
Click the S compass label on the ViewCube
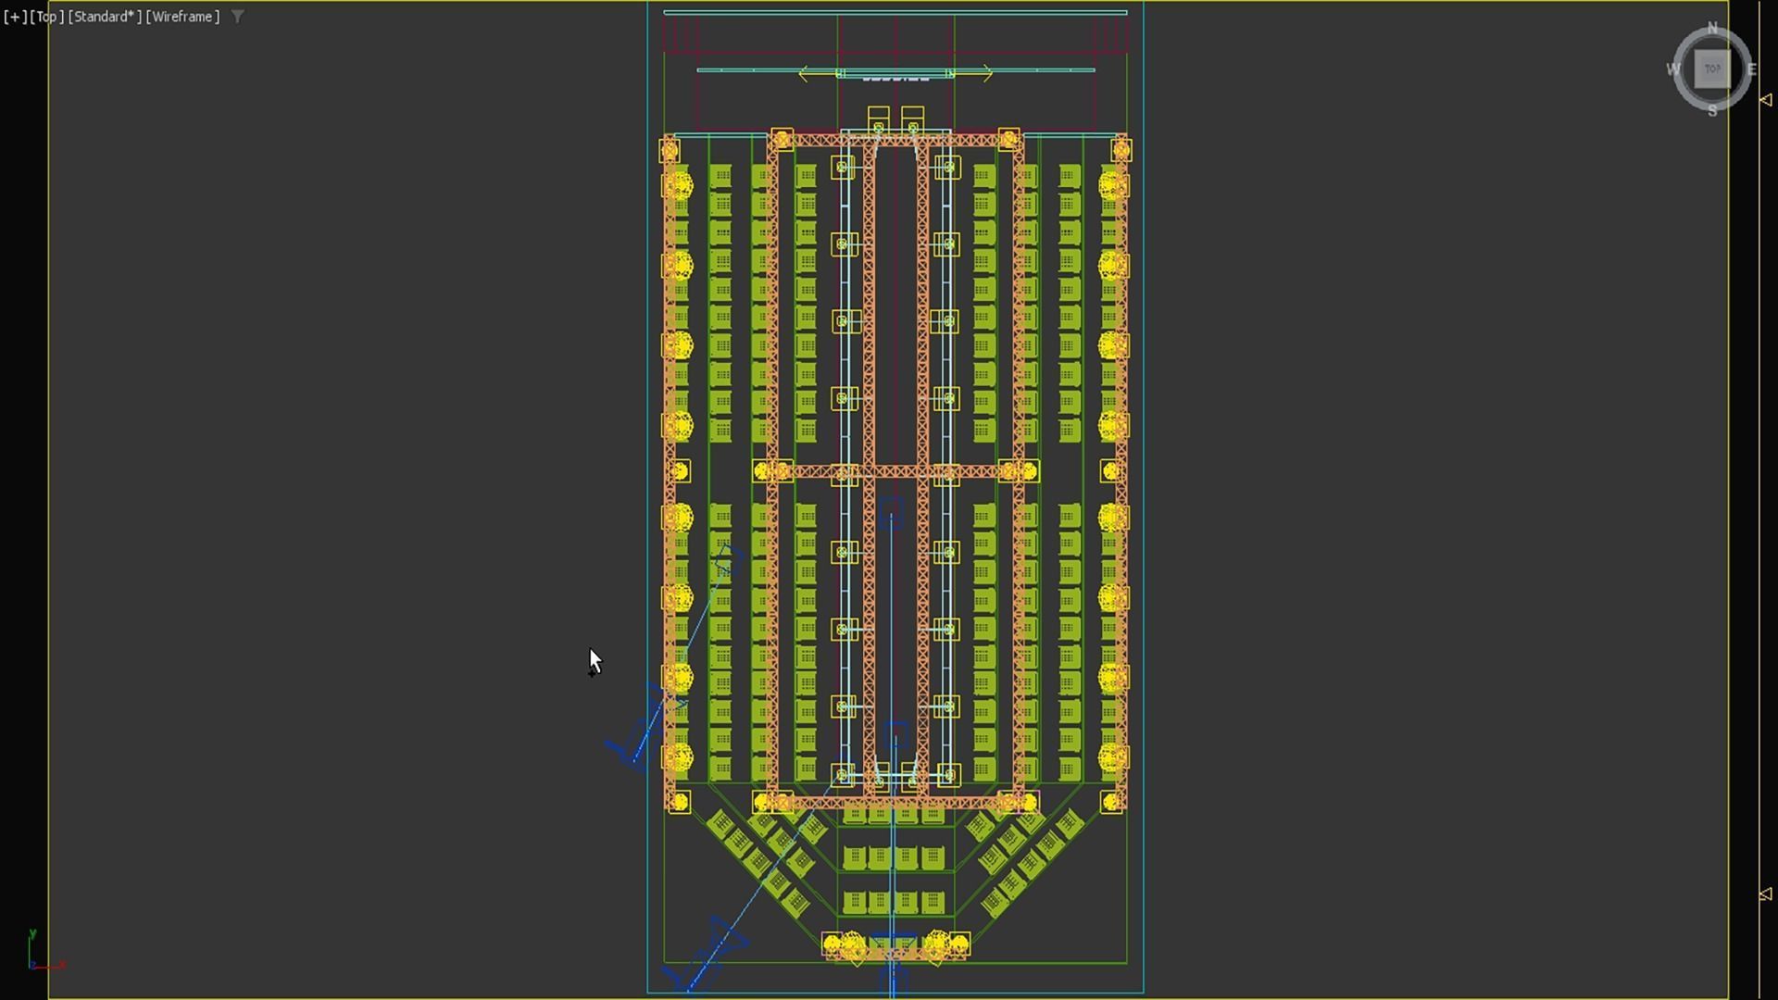pyautogui.click(x=1712, y=110)
